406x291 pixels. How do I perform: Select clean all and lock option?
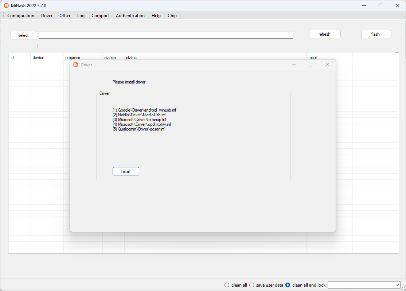[x=288, y=285]
